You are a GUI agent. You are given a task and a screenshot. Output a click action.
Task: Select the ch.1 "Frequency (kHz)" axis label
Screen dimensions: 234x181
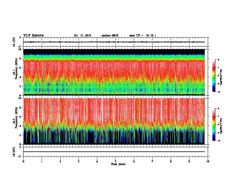16,69
